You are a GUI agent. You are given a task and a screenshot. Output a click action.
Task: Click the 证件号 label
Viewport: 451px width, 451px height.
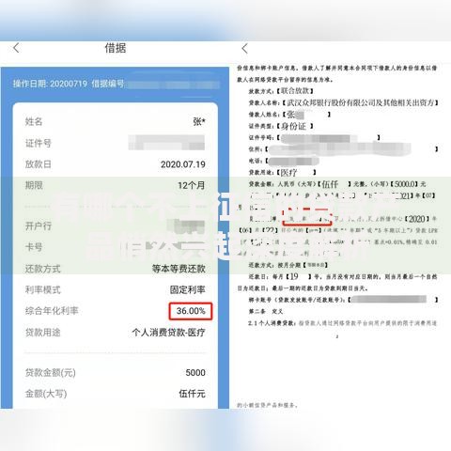tap(38, 143)
